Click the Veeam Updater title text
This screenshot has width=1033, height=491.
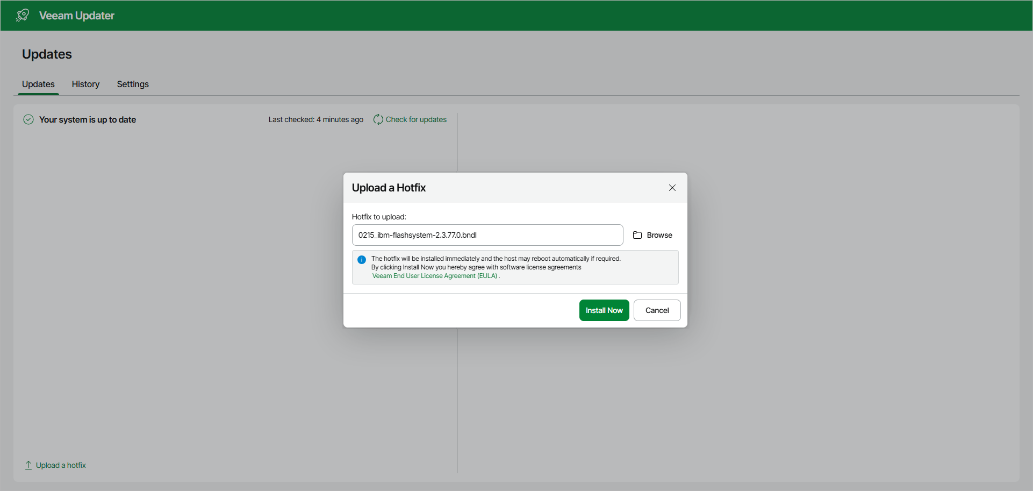77,16
